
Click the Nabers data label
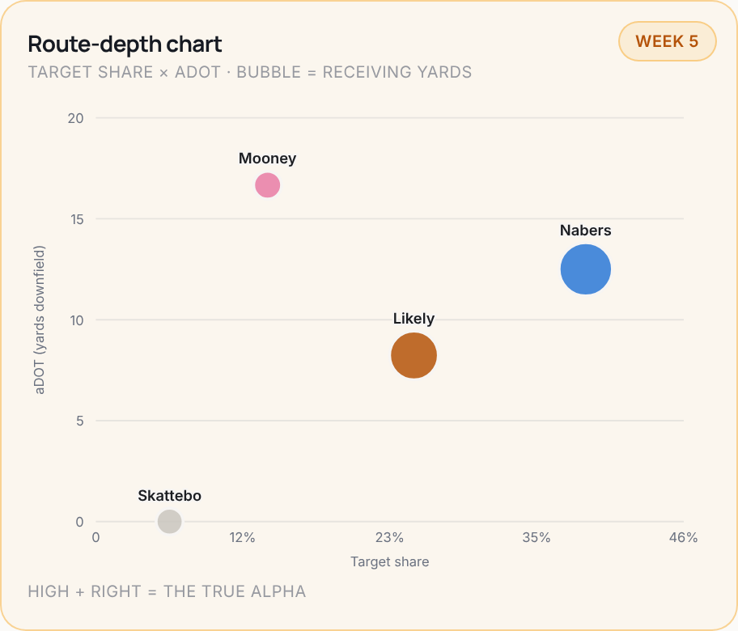click(x=586, y=230)
